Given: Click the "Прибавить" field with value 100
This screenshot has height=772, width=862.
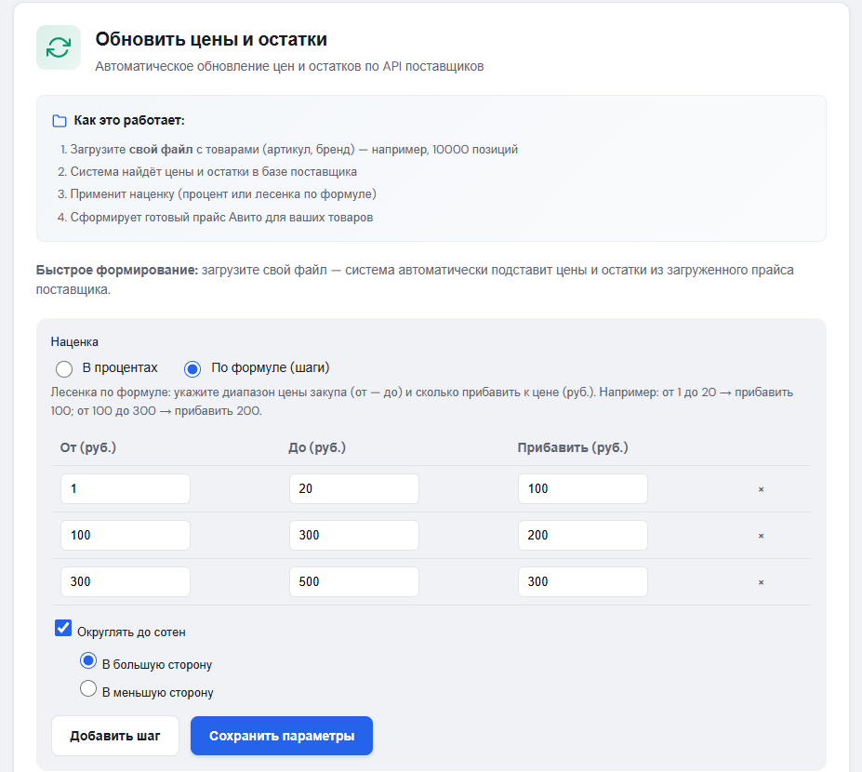Looking at the screenshot, I should point(582,487).
